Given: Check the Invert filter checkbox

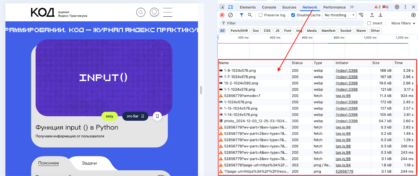Looking at the screenshot, I should [369, 23].
